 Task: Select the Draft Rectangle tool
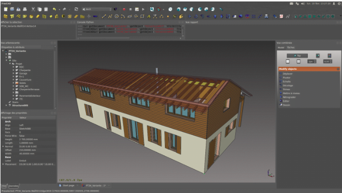[142, 17]
